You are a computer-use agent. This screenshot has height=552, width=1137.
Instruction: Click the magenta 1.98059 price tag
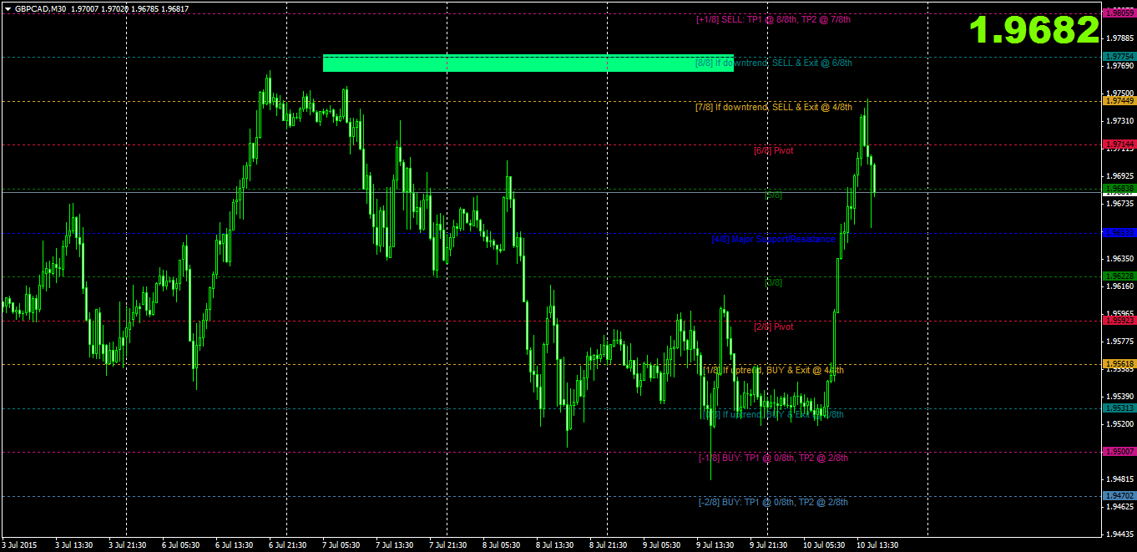(1119, 13)
